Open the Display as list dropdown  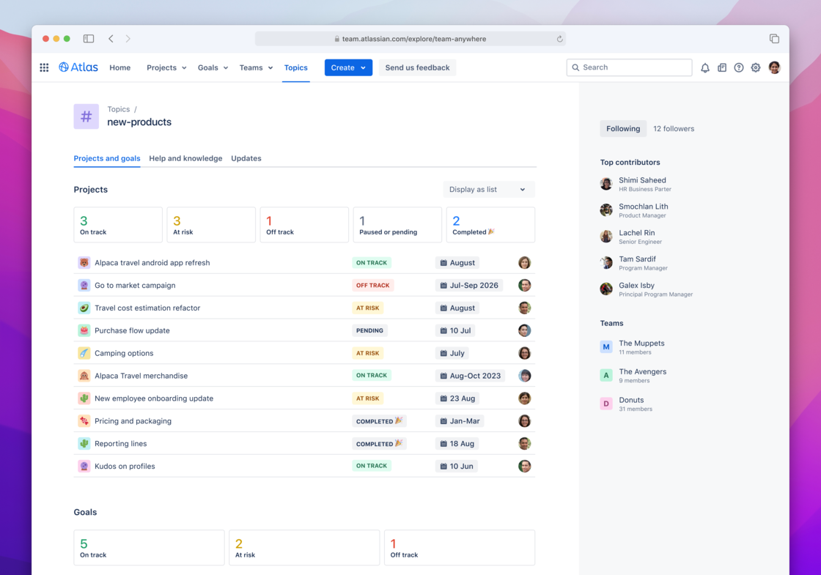[488, 189]
